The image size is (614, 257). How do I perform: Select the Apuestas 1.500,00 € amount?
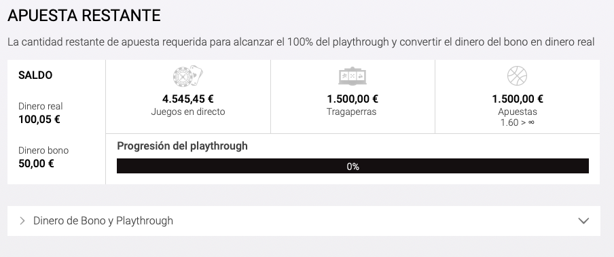518,99
